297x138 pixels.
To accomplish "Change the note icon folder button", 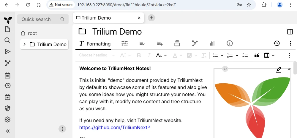I will coord(82,31).
